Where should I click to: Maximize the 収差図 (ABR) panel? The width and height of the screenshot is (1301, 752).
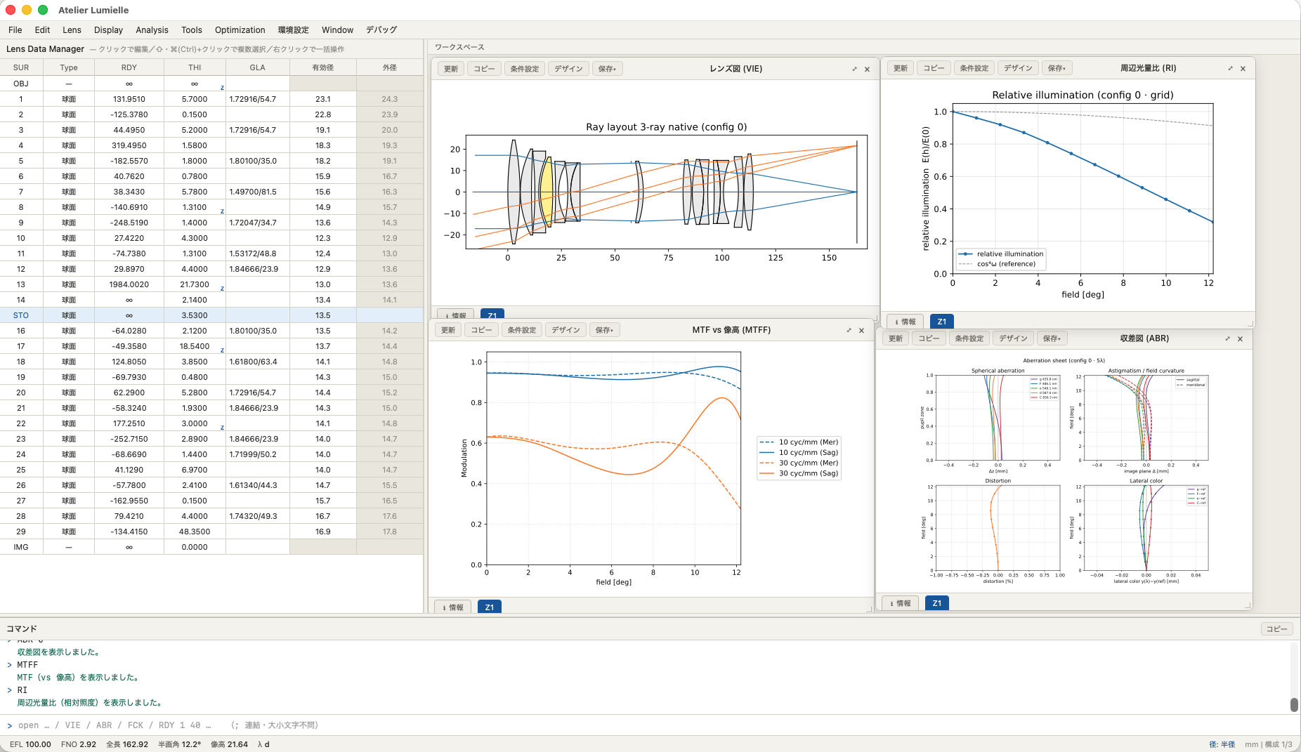[x=1227, y=338]
